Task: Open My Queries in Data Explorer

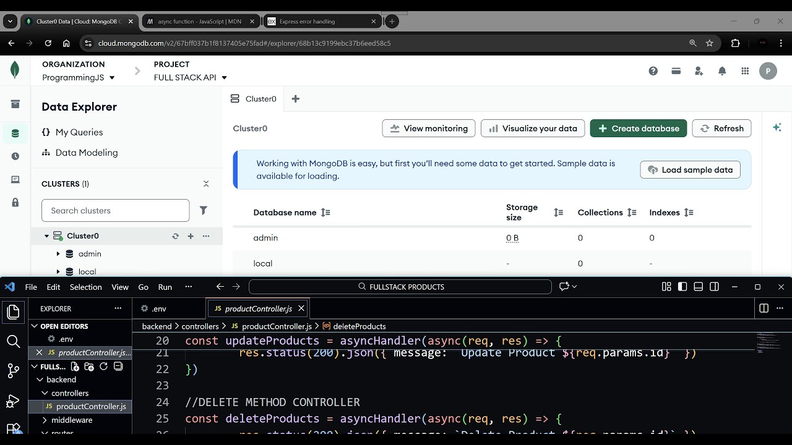Action: coord(79,132)
